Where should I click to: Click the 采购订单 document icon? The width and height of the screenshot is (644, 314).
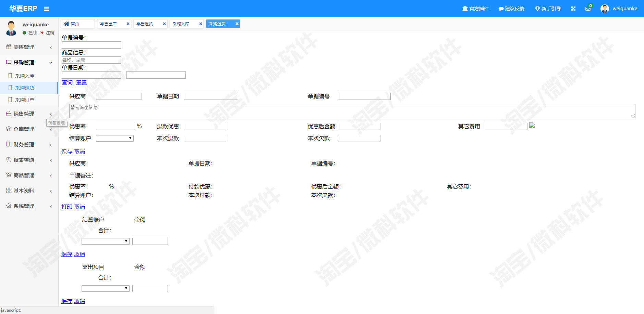click(10, 100)
